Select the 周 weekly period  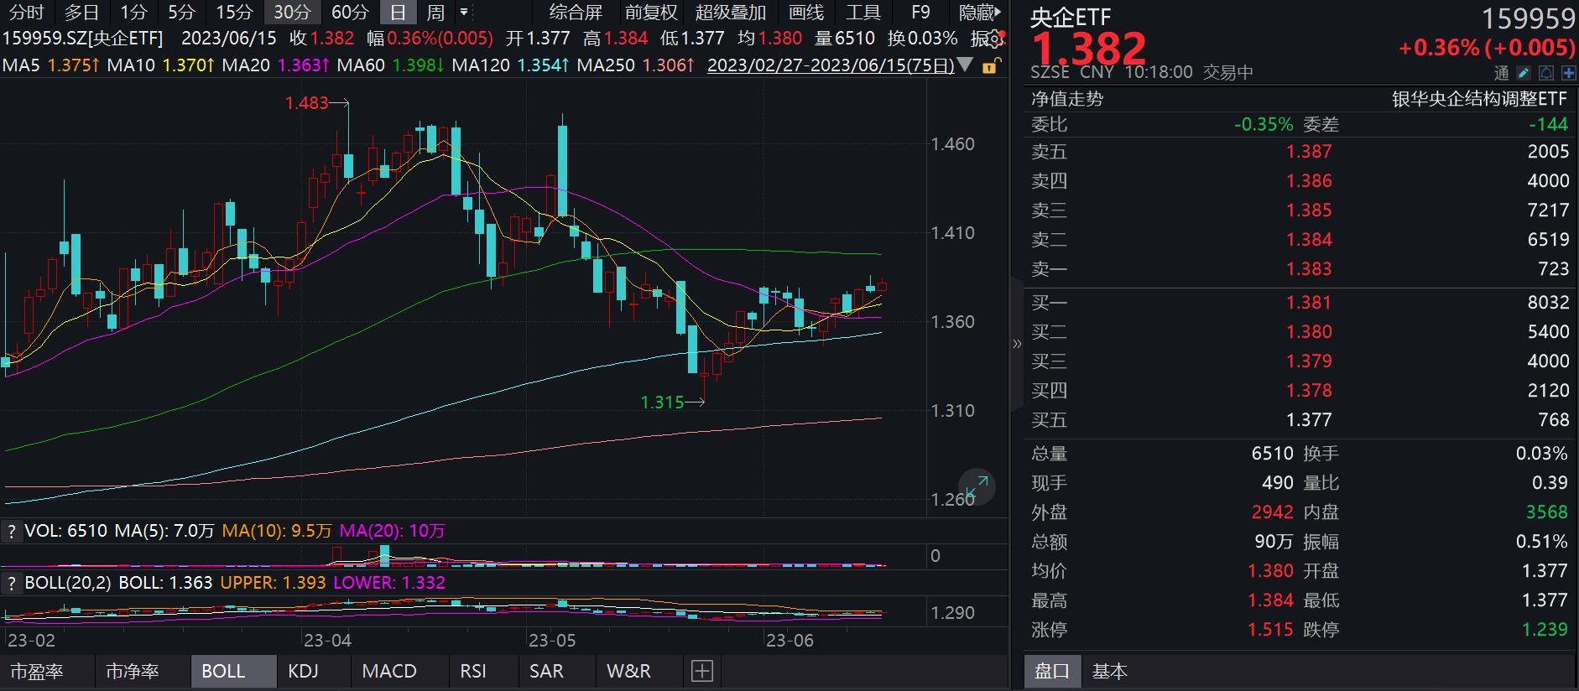435,13
